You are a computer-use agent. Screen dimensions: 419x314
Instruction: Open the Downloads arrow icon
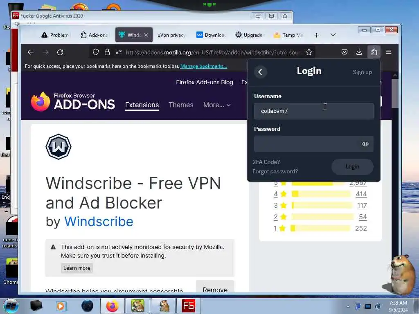(x=359, y=52)
